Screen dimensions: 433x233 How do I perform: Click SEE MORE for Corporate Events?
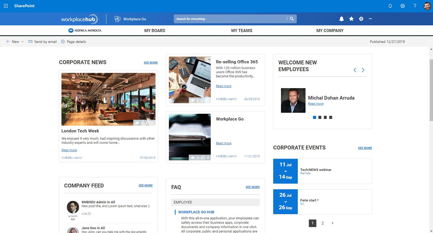point(365,148)
